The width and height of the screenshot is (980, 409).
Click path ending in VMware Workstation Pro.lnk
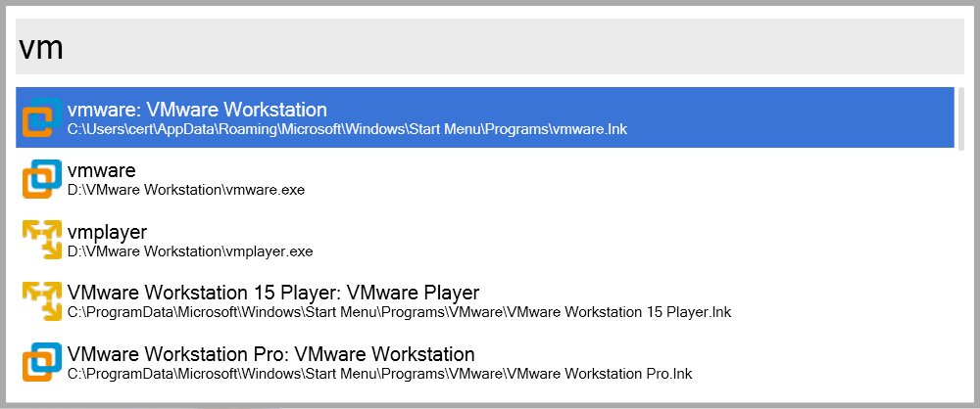point(380,374)
